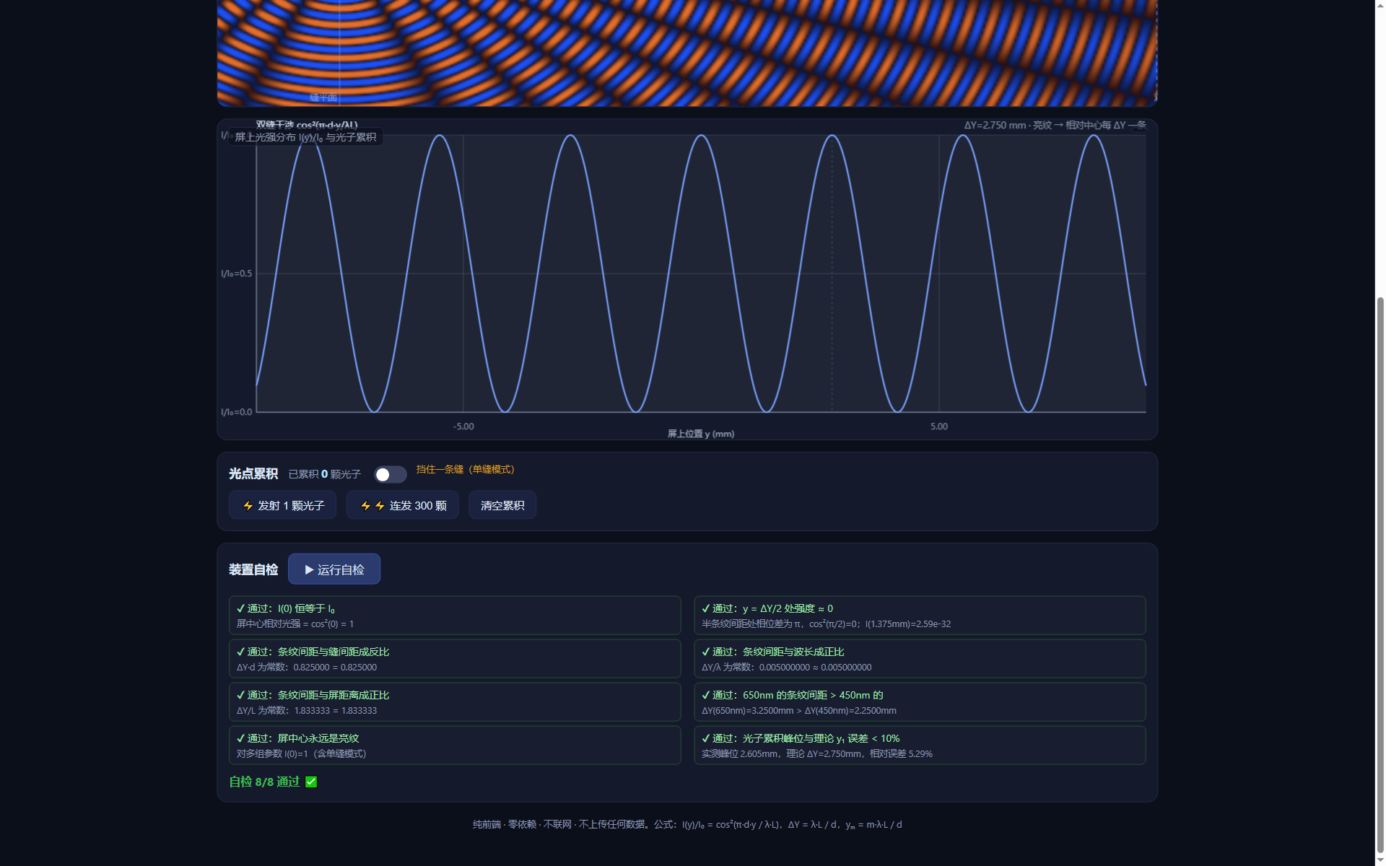This screenshot has height=866, width=1386.
Task: Select the 通过：光子累积峰位与理论 y₁ 误差 < 10% result
Action: [920, 745]
